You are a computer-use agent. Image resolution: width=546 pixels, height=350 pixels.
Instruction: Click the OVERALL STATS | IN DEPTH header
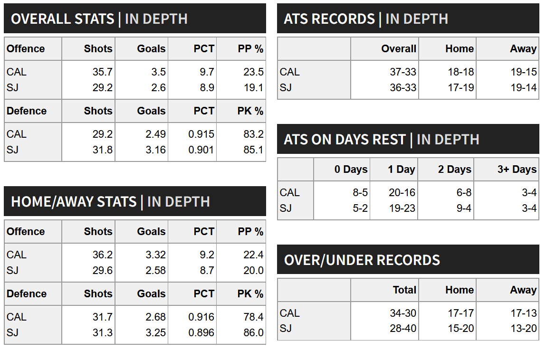pos(135,19)
